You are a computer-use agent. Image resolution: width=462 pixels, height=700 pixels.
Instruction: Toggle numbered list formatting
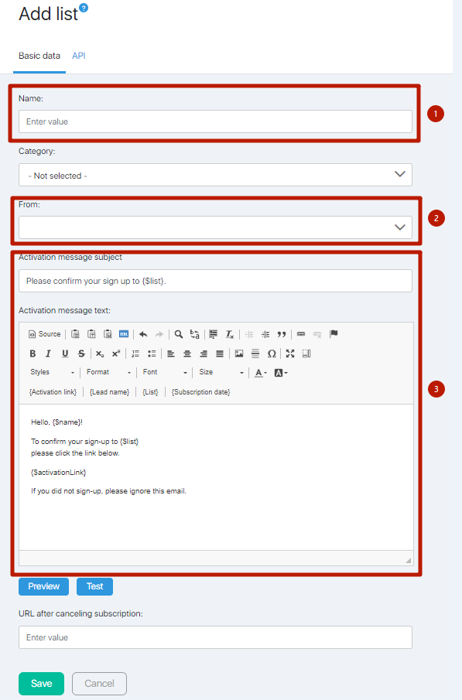click(x=135, y=353)
